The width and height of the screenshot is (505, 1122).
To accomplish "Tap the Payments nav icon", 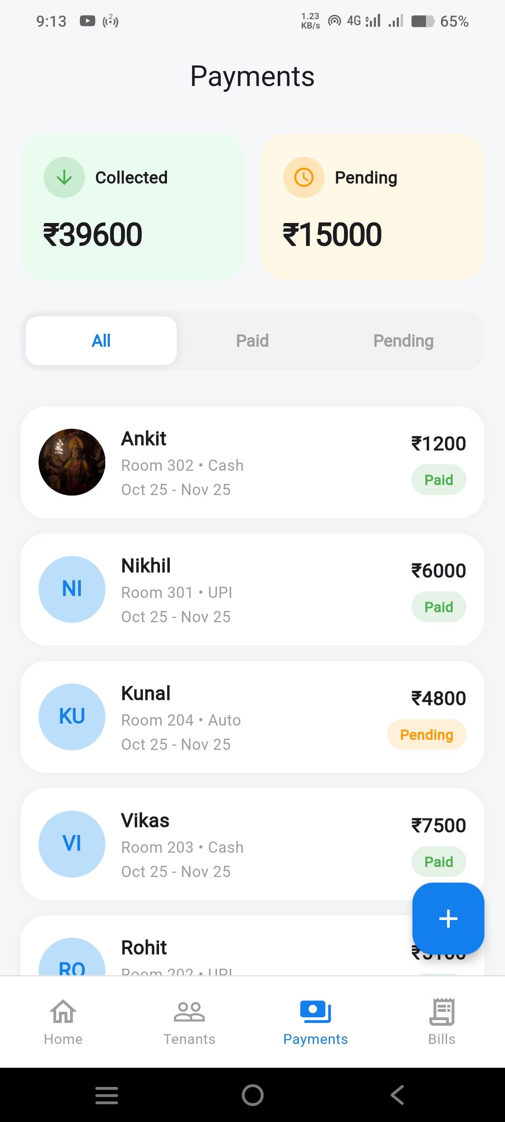I will click(316, 1012).
